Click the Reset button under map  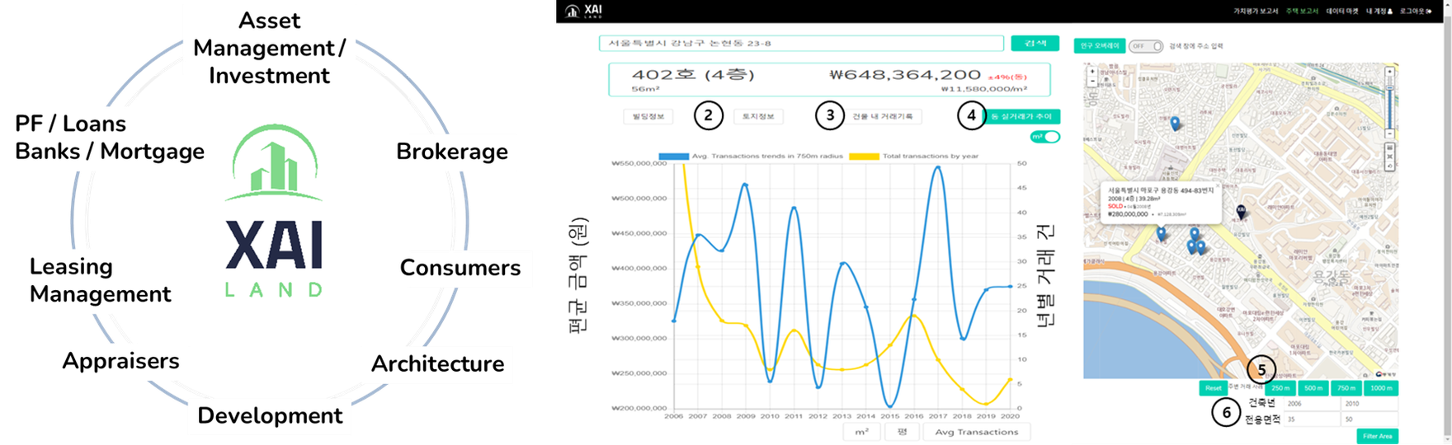click(x=1213, y=388)
